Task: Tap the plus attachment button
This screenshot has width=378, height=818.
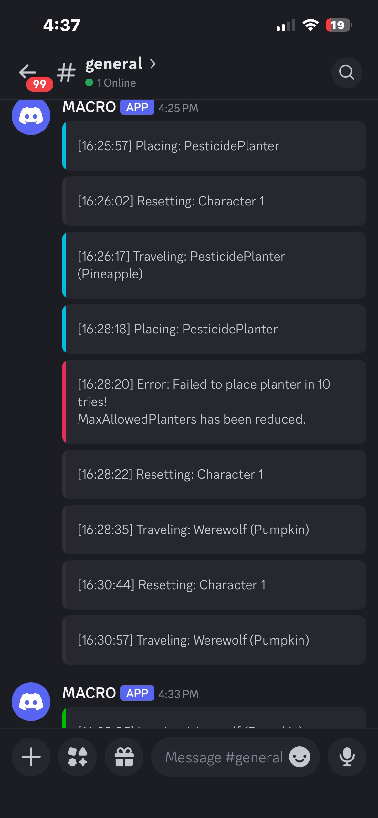Action: coord(31,757)
